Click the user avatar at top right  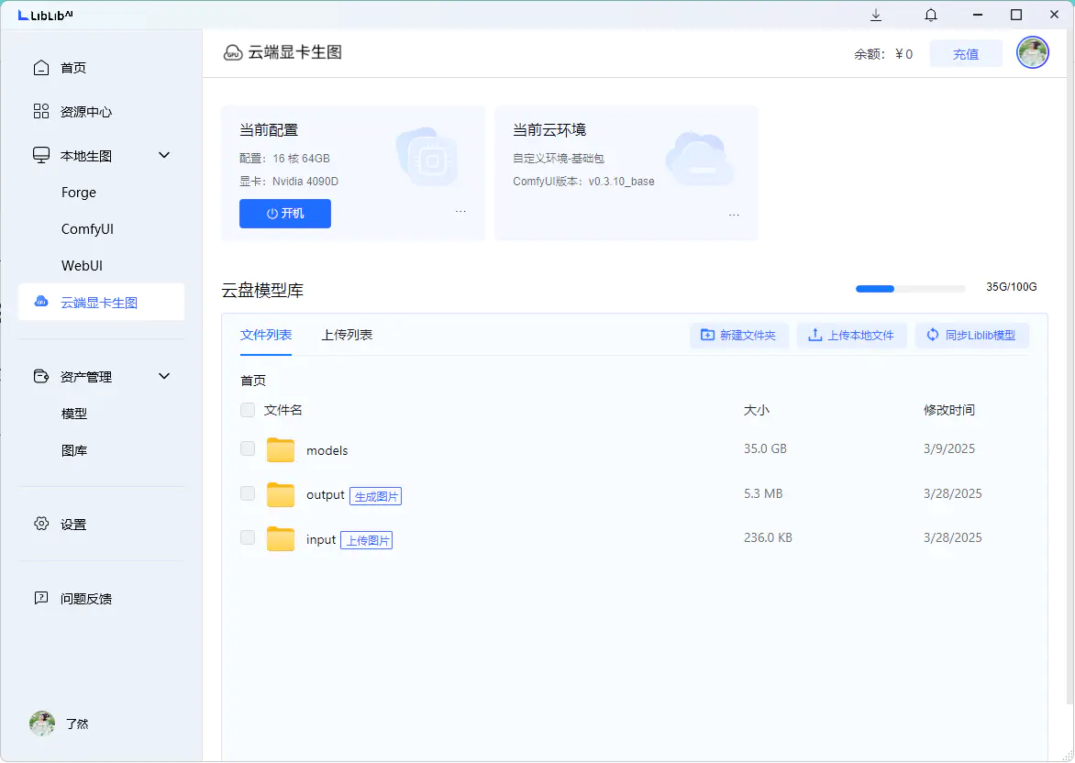point(1033,53)
